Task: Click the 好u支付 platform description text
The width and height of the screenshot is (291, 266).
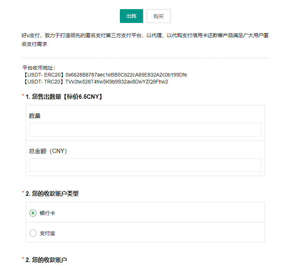Action: (145, 40)
